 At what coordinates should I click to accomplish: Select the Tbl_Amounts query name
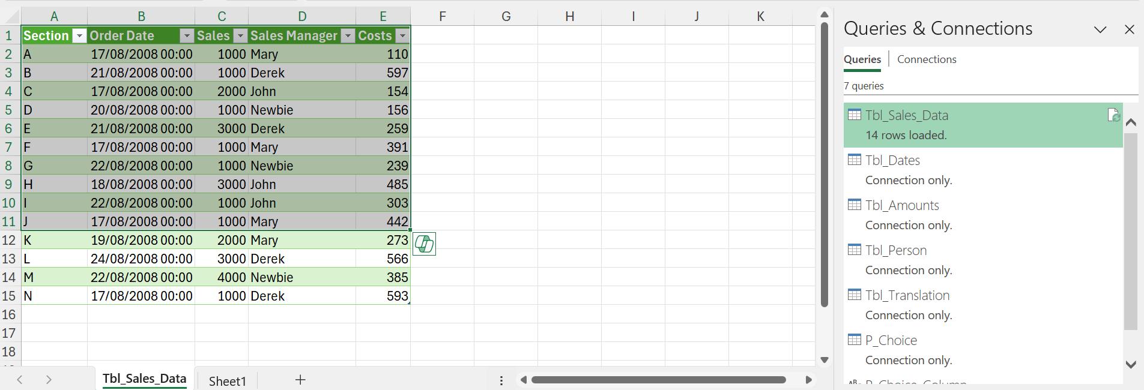[902, 205]
